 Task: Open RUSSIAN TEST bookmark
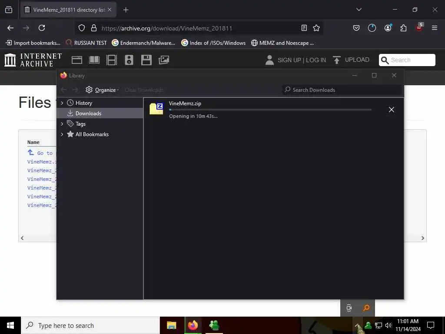pyautogui.click(x=86, y=43)
